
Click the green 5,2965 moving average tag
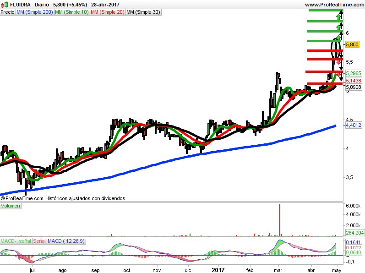coord(354,73)
